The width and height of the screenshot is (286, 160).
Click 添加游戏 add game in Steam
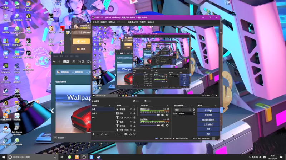(x=59, y=138)
